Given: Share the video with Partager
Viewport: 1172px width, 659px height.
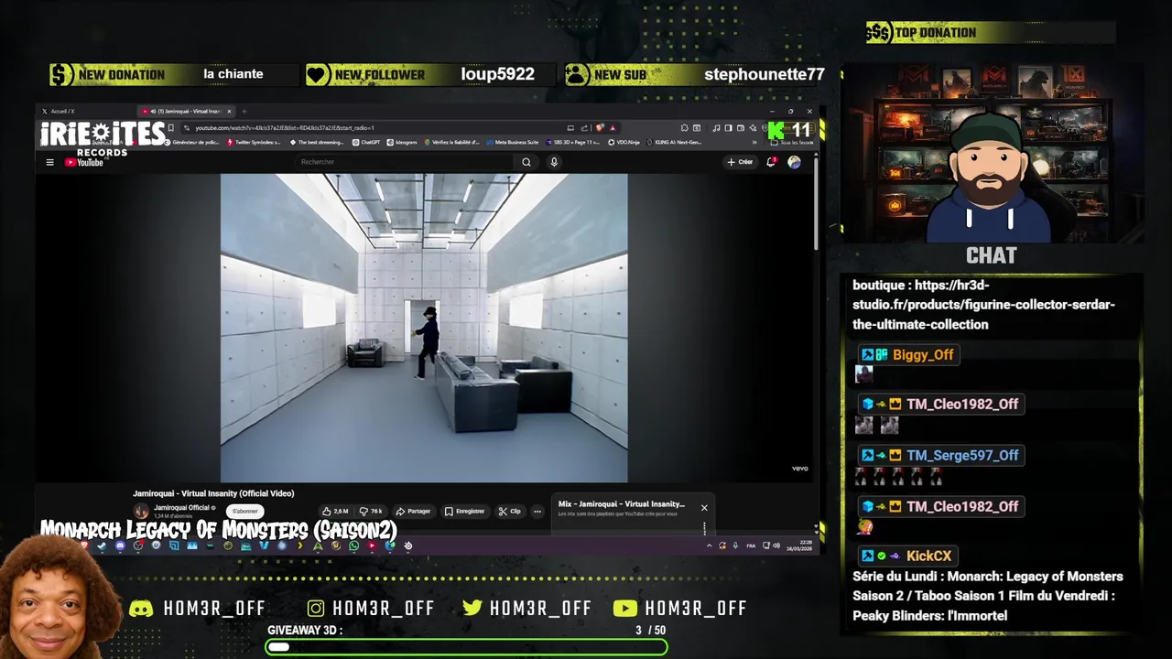Looking at the screenshot, I should click(413, 511).
